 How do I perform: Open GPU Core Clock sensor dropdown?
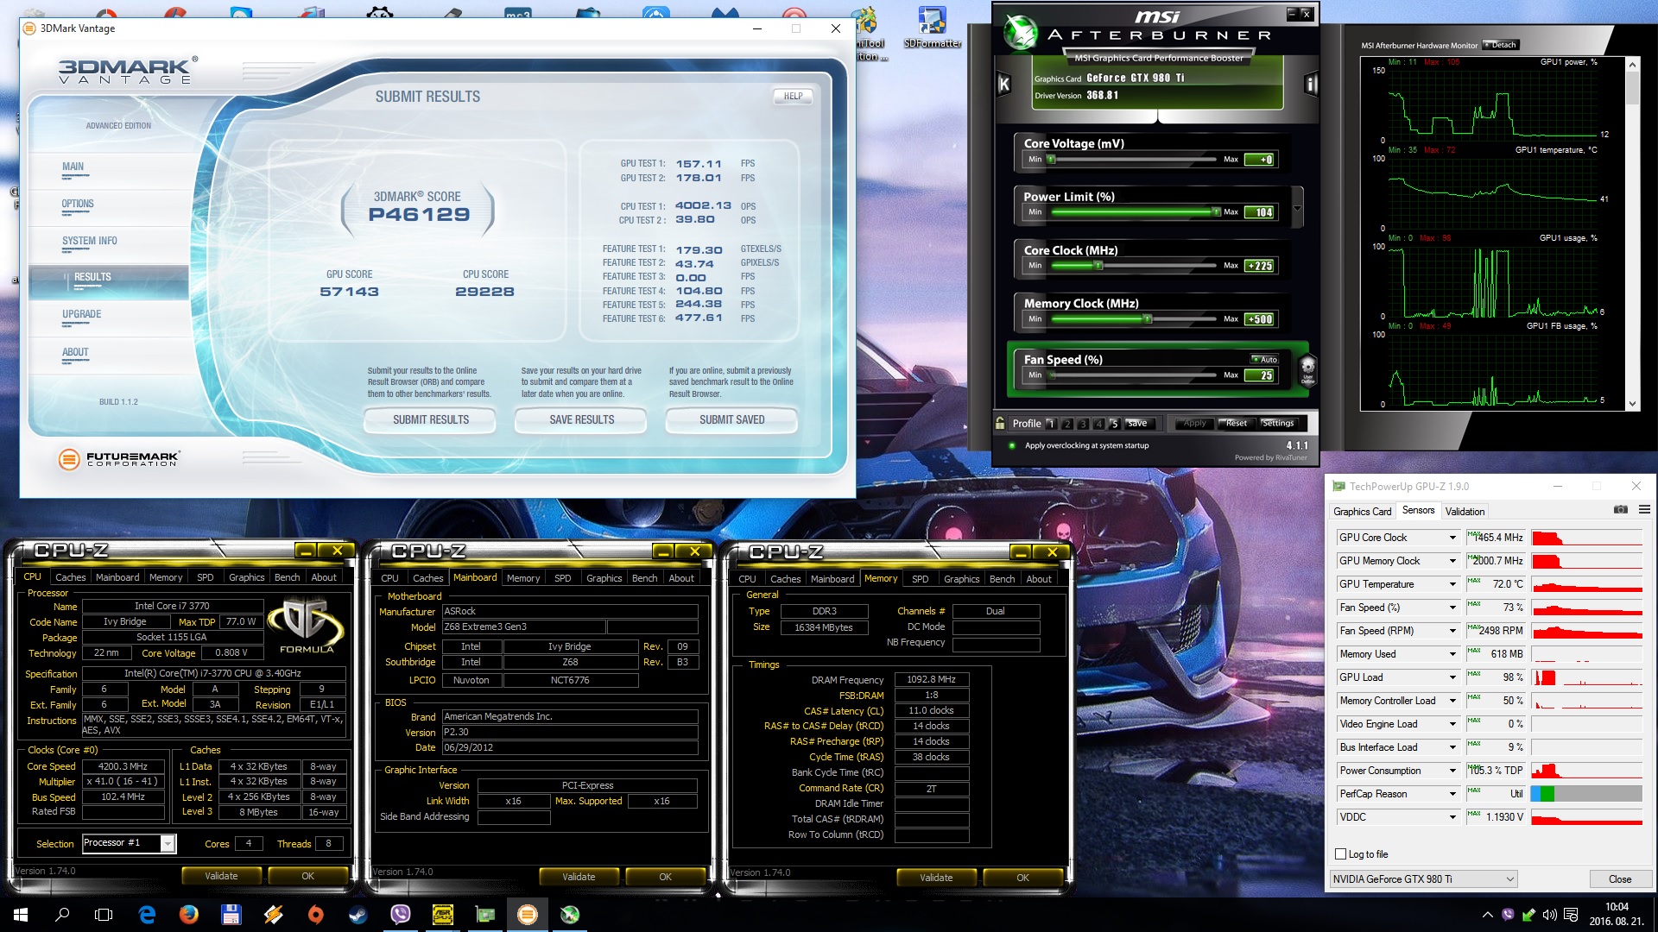pyautogui.click(x=1452, y=538)
